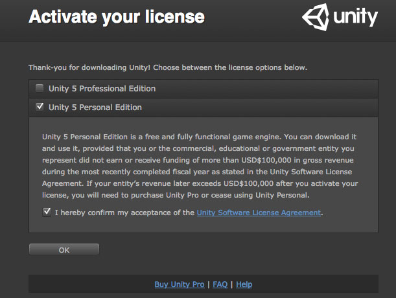Image resolution: width=396 pixels, height=298 pixels.
Task: Expand the 'Unity 5 Professional Edition' row label
Action: point(102,89)
